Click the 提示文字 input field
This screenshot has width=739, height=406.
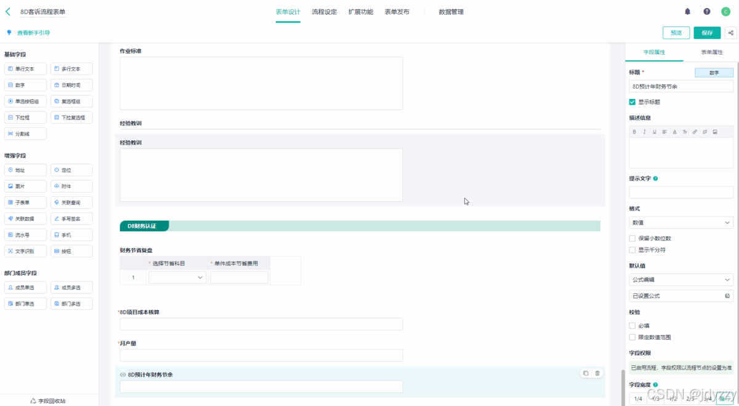coord(681,193)
